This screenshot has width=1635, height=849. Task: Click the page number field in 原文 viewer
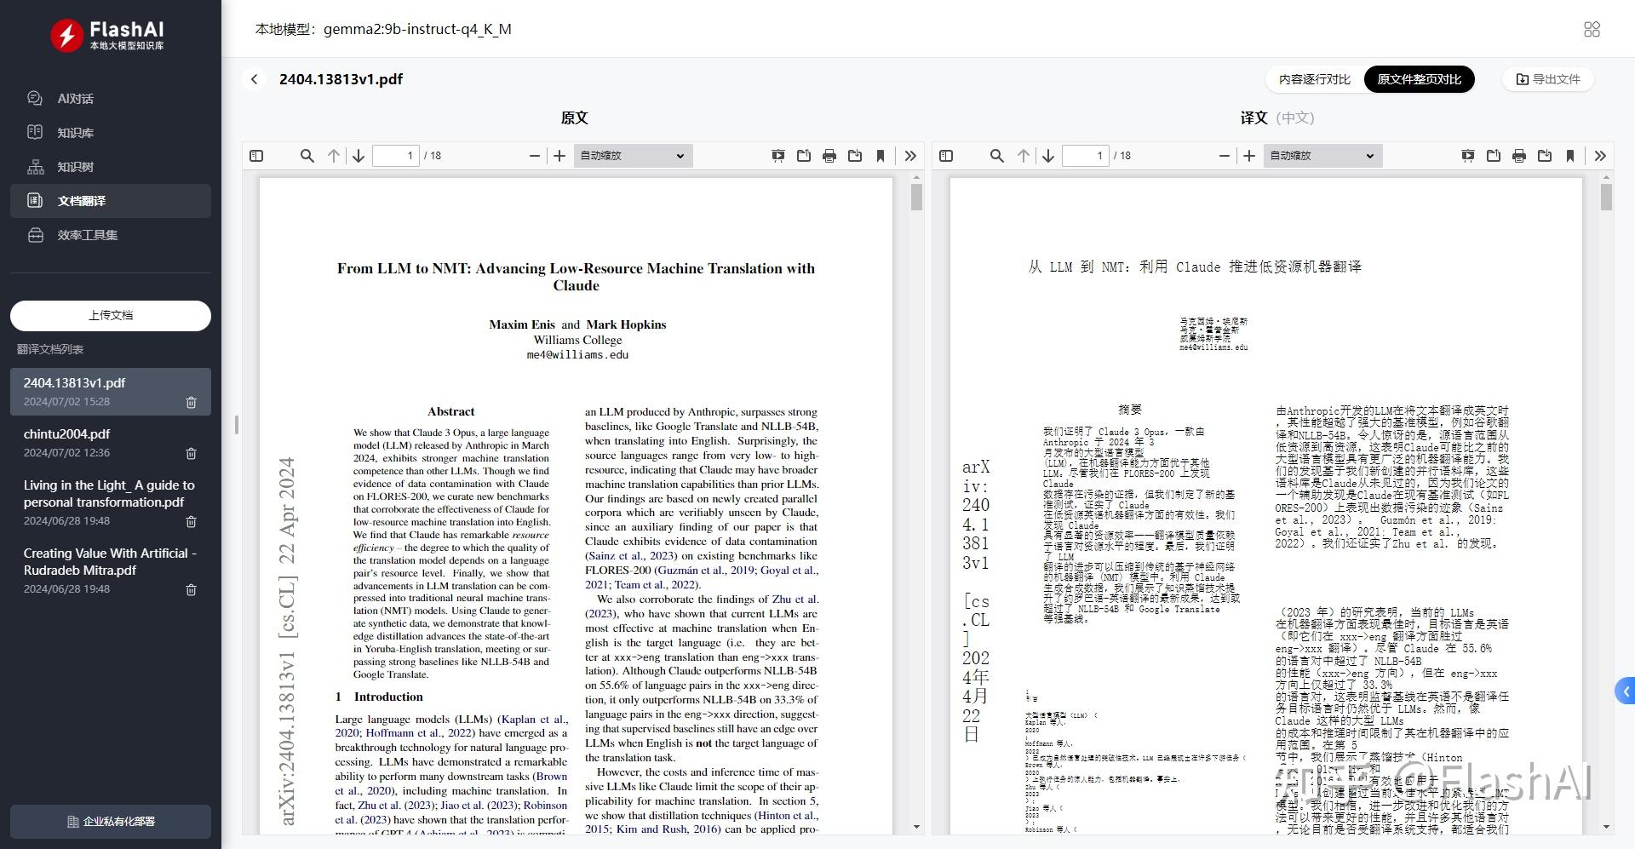click(x=396, y=156)
